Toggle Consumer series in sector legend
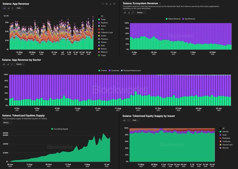Screen dimensions: 238x169 (114, 71)
